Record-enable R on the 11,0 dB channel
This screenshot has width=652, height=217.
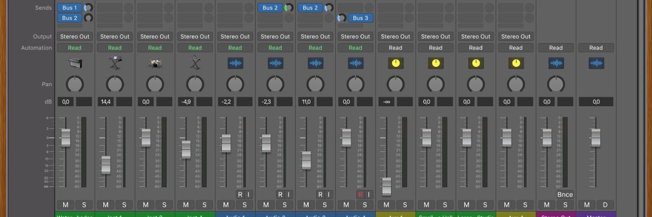[x=320, y=194]
